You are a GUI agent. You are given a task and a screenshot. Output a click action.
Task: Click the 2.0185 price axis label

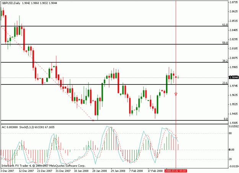234,49
